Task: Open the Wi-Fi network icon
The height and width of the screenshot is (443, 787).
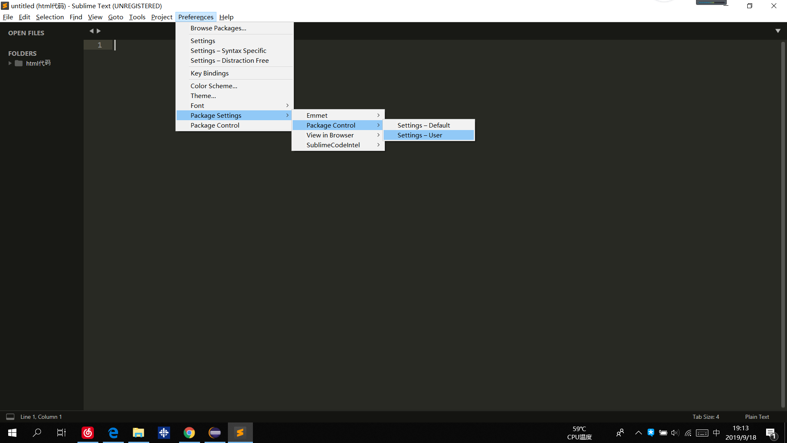Action: click(x=688, y=433)
